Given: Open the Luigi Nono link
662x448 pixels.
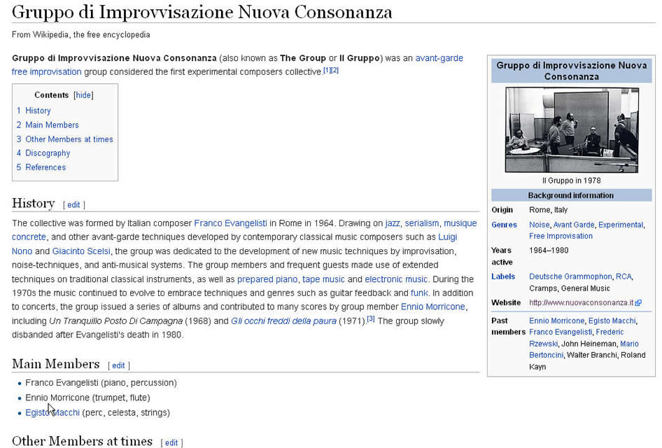Looking at the screenshot, I should [448, 237].
